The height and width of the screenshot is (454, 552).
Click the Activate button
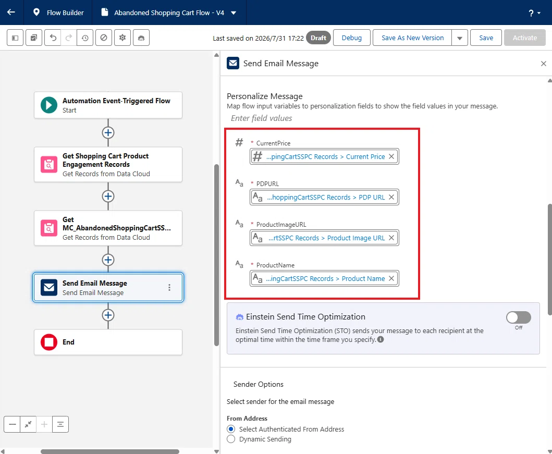(524, 38)
